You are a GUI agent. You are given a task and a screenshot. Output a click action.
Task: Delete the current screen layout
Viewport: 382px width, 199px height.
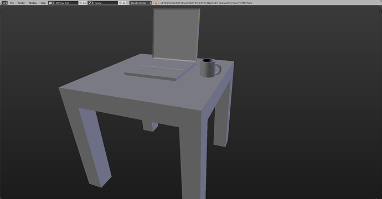(85, 3)
